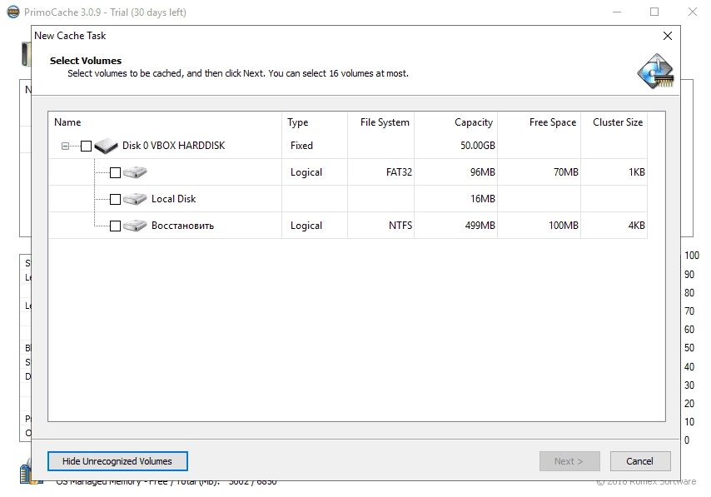Viewport: 711px width, 497px height.
Task: Sort by the Type column header
Action: [x=315, y=122]
